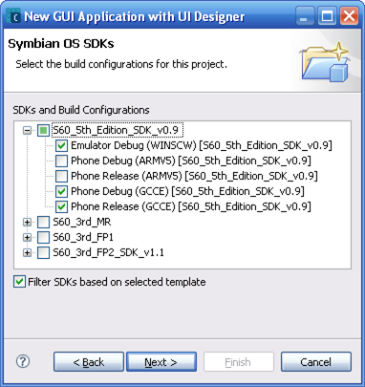Click the Carbide C++ title bar icon

point(13,16)
